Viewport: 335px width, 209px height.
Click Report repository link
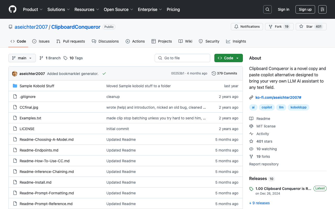pyautogui.click(x=264, y=164)
